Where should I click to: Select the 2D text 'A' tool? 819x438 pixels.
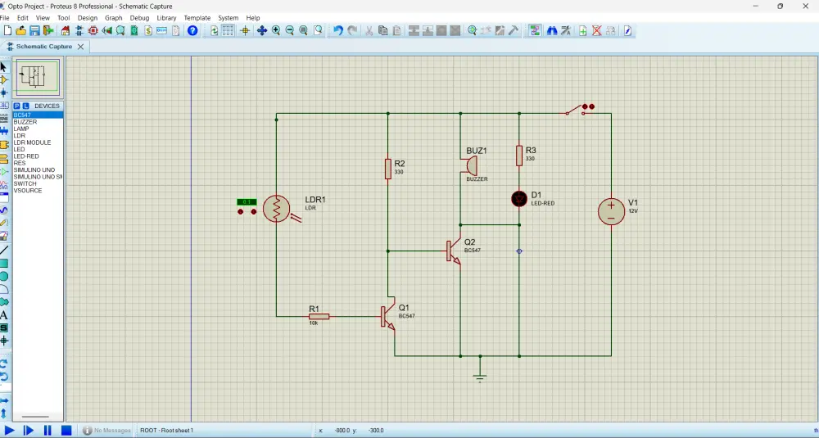3,315
